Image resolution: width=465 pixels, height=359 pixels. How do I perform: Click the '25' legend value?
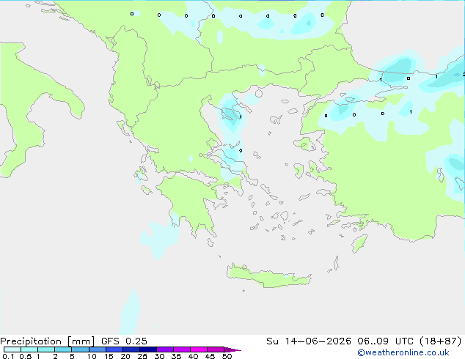(142, 356)
